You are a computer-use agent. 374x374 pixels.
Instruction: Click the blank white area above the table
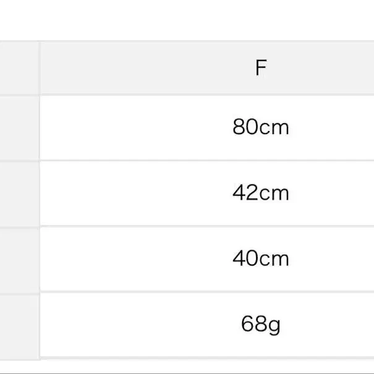pos(185,20)
